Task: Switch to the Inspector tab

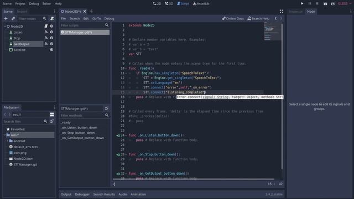Action: [295, 11]
